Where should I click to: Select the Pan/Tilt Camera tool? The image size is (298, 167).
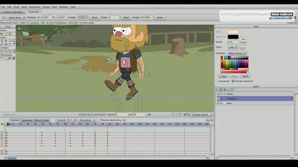pyautogui.click(x=14, y=51)
